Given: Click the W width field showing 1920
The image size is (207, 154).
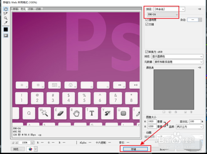Looking at the screenshot, I should pyautogui.click(x=152, y=121).
